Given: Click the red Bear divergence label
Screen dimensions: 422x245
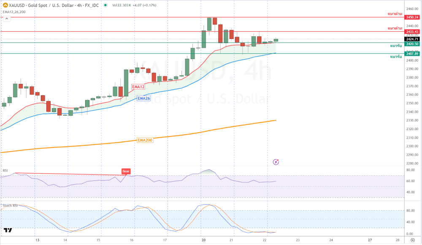Looking at the screenshot, I should [x=126, y=171].
